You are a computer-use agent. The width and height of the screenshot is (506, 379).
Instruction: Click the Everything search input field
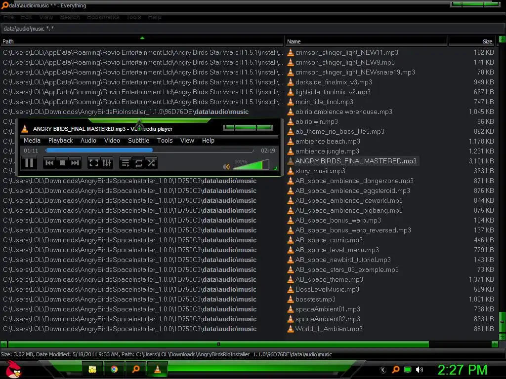(253, 29)
